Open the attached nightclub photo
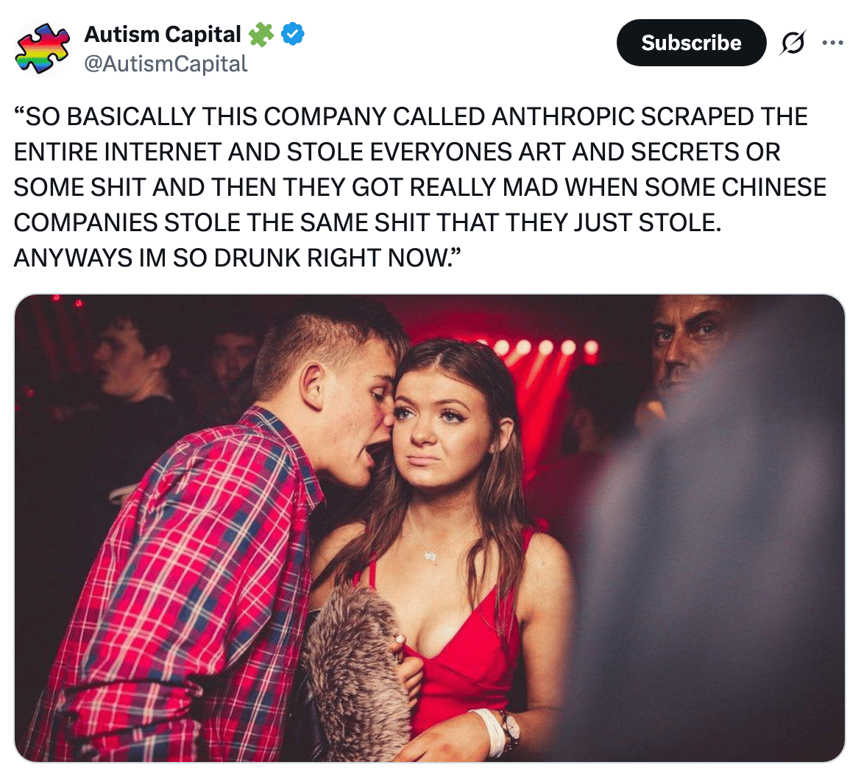The width and height of the screenshot is (861, 776). (x=430, y=528)
